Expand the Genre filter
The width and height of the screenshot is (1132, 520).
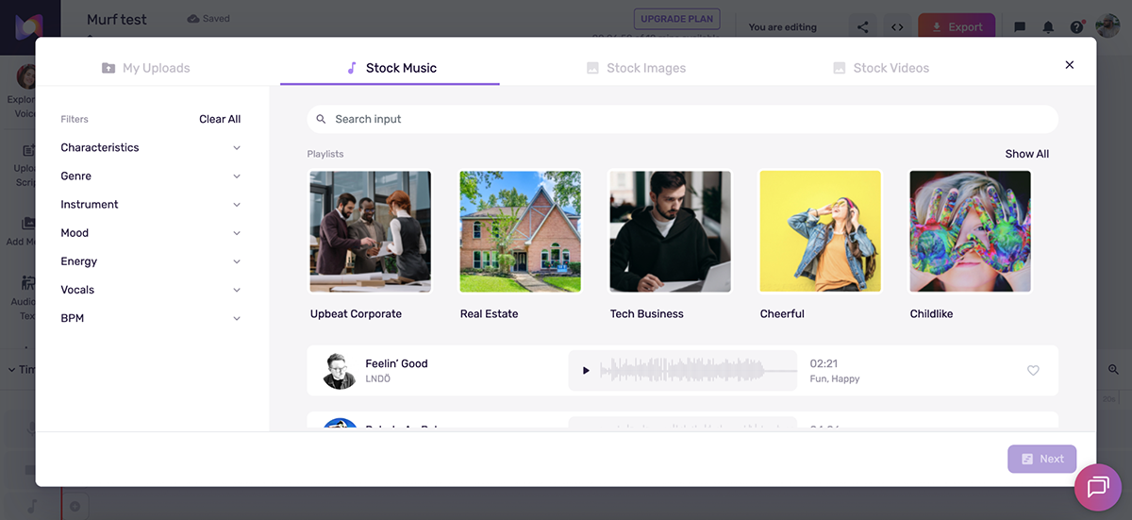[x=151, y=176]
